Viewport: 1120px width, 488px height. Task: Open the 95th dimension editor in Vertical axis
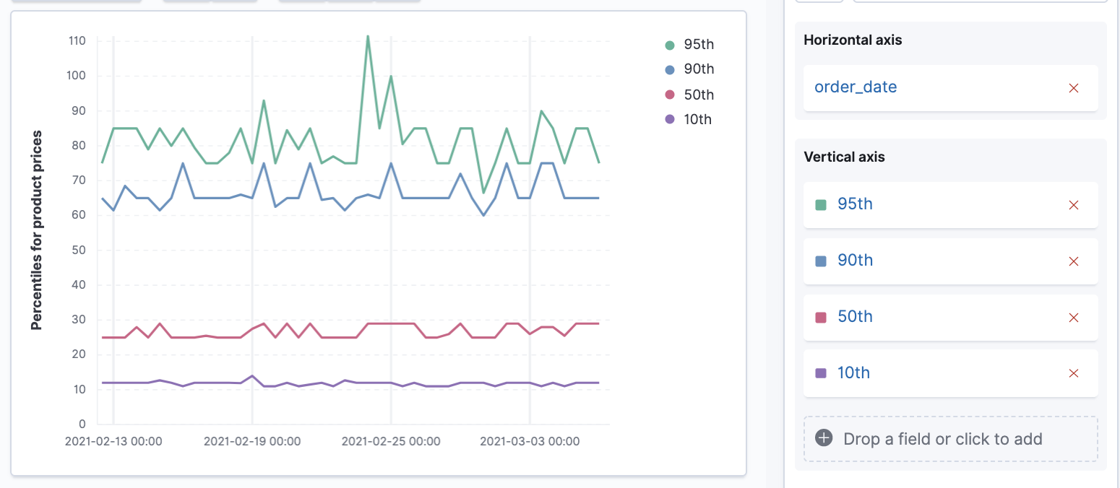[855, 204]
